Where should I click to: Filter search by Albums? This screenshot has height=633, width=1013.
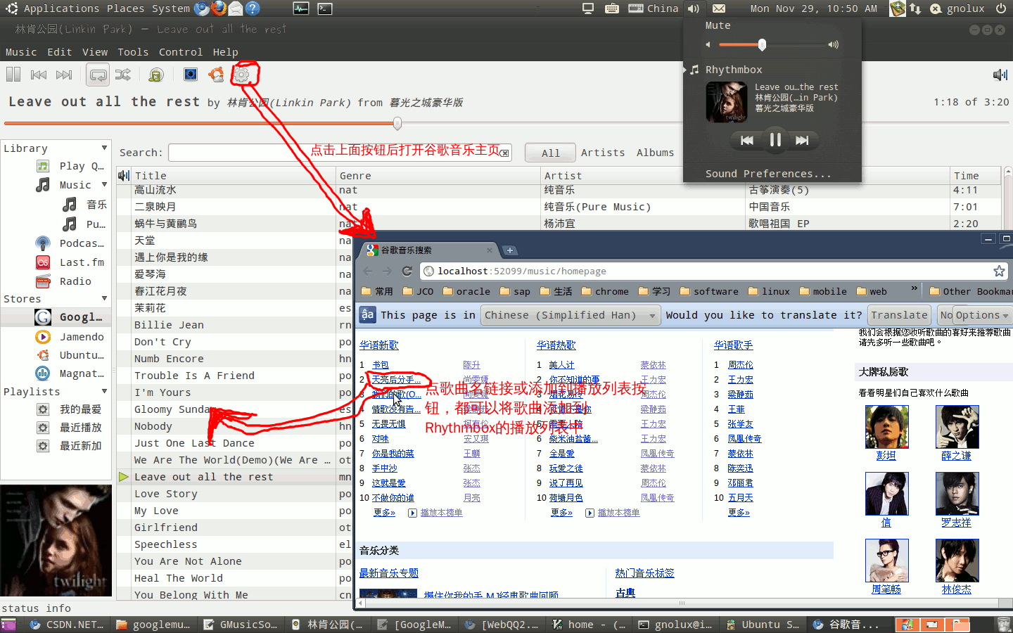point(655,153)
